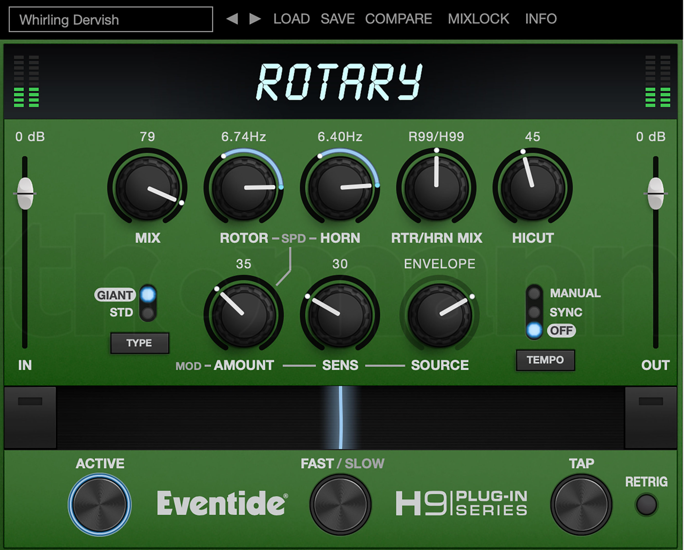Click the HORN speed knob

pos(340,188)
